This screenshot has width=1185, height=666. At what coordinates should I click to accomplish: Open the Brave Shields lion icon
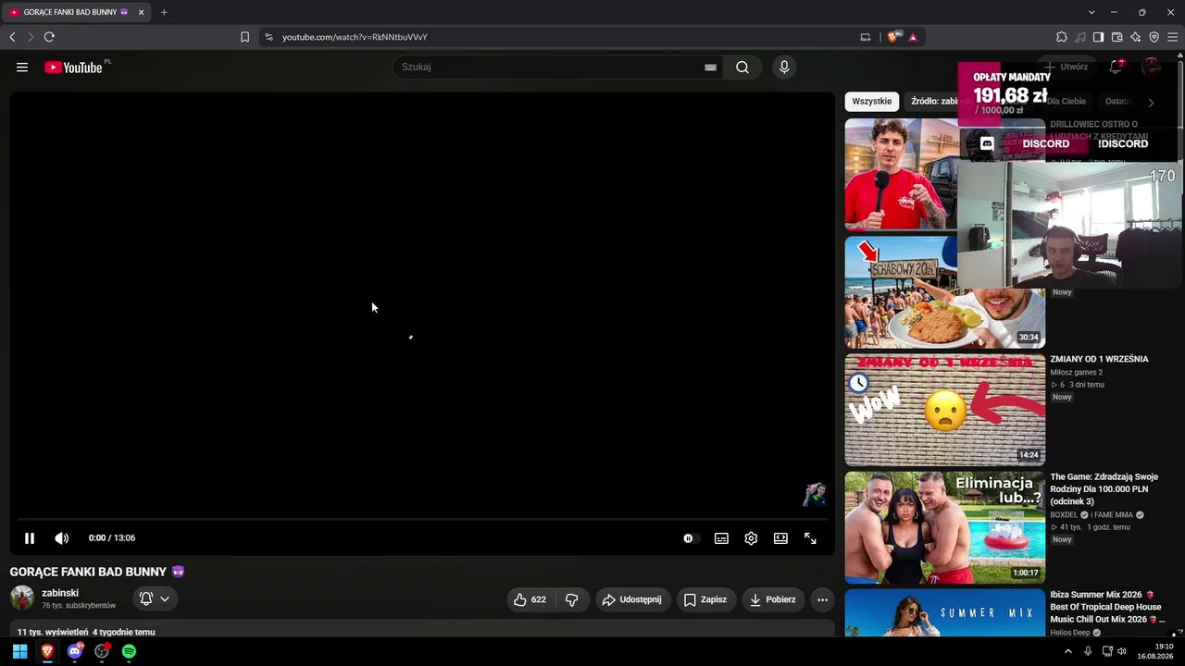pyautogui.click(x=893, y=37)
